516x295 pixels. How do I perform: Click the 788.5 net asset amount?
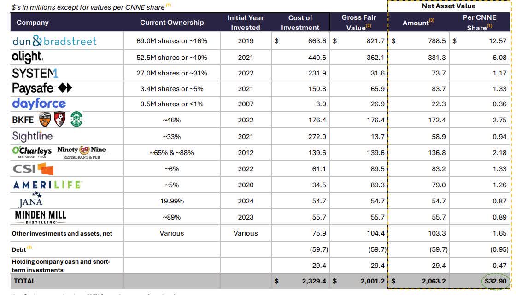pyautogui.click(x=437, y=41)
